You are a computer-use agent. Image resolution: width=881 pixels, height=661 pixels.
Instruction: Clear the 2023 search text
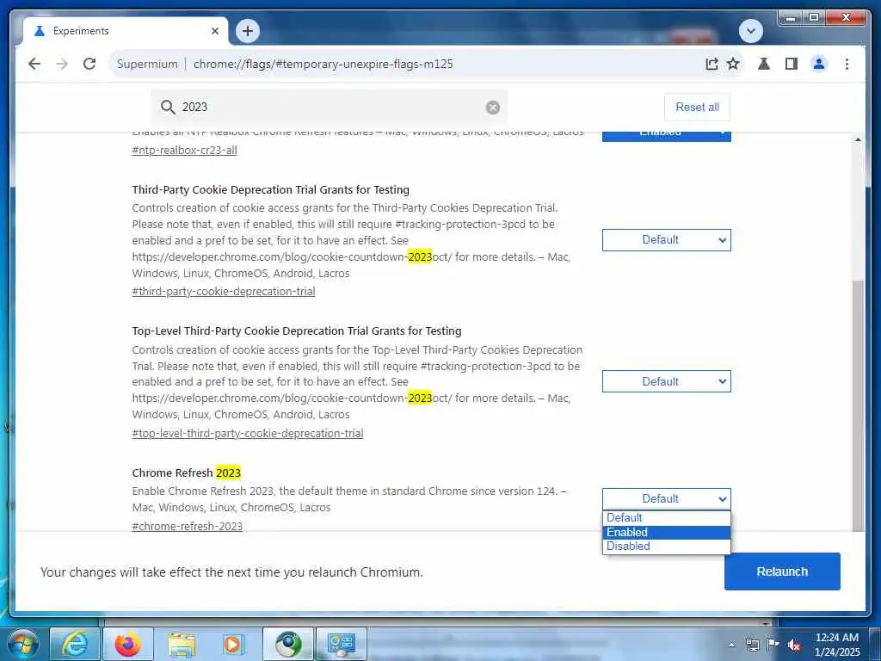click(x=493, y=108)
